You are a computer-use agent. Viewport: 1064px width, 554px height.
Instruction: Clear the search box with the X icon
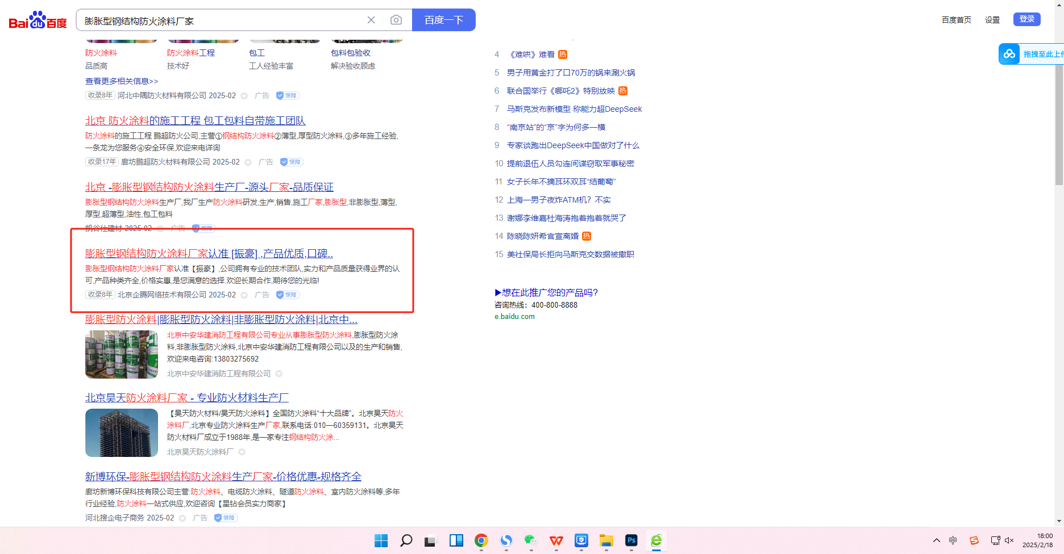(x=371, y=20)
